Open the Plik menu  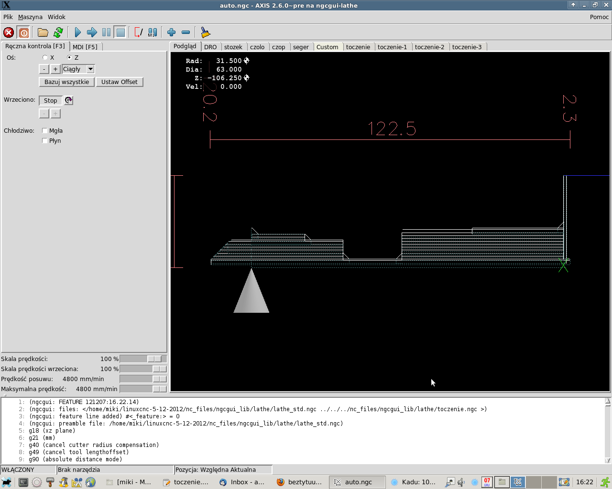(x=8, y=17)
